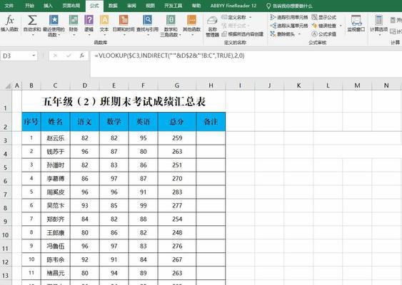Click into the formula bar VLOOKUP formula
The width and height of the screenshot is (402, 285).
[169, 56]
